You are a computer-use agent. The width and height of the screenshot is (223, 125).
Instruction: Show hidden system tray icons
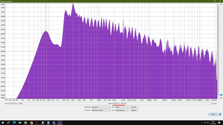(x=202, y=123)
